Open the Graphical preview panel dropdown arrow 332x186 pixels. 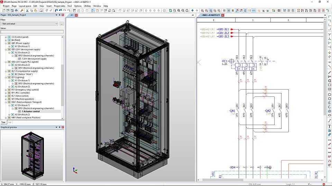(x=56, y=127)
